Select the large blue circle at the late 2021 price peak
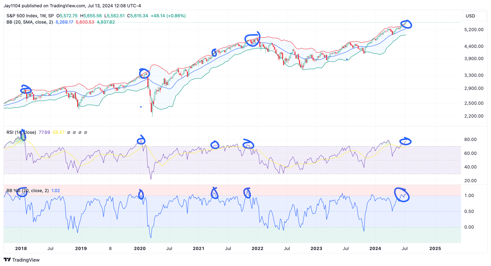491x266 pixels. pos(253,39)
